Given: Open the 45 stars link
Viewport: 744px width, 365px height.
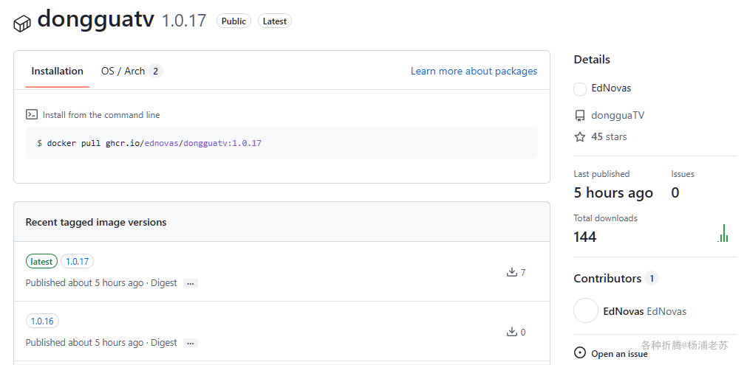Looking at the screenshot, I should click(609, 137).
